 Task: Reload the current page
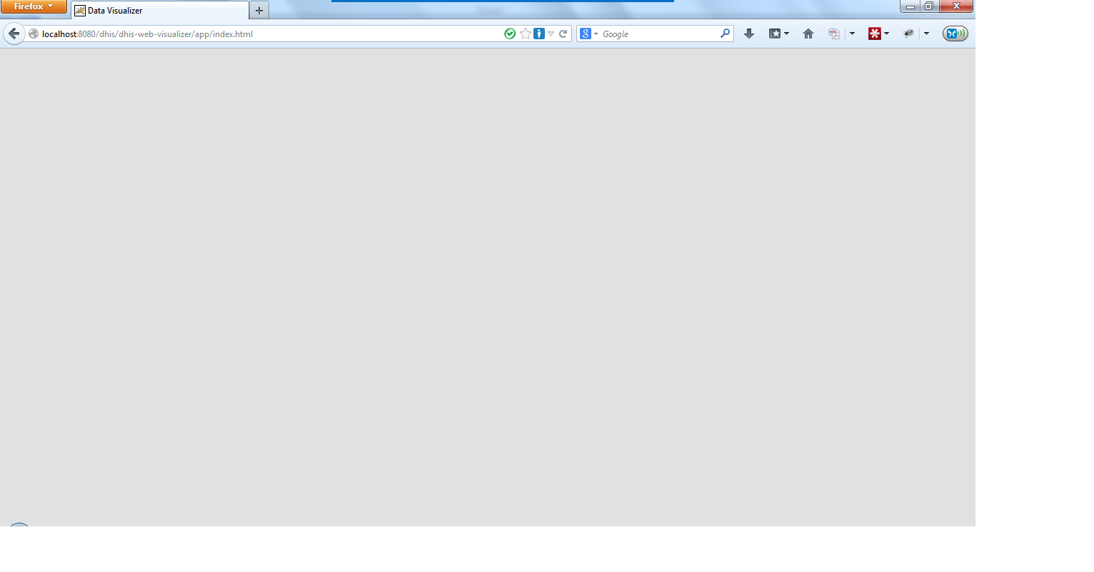click(x=563, y=34)
